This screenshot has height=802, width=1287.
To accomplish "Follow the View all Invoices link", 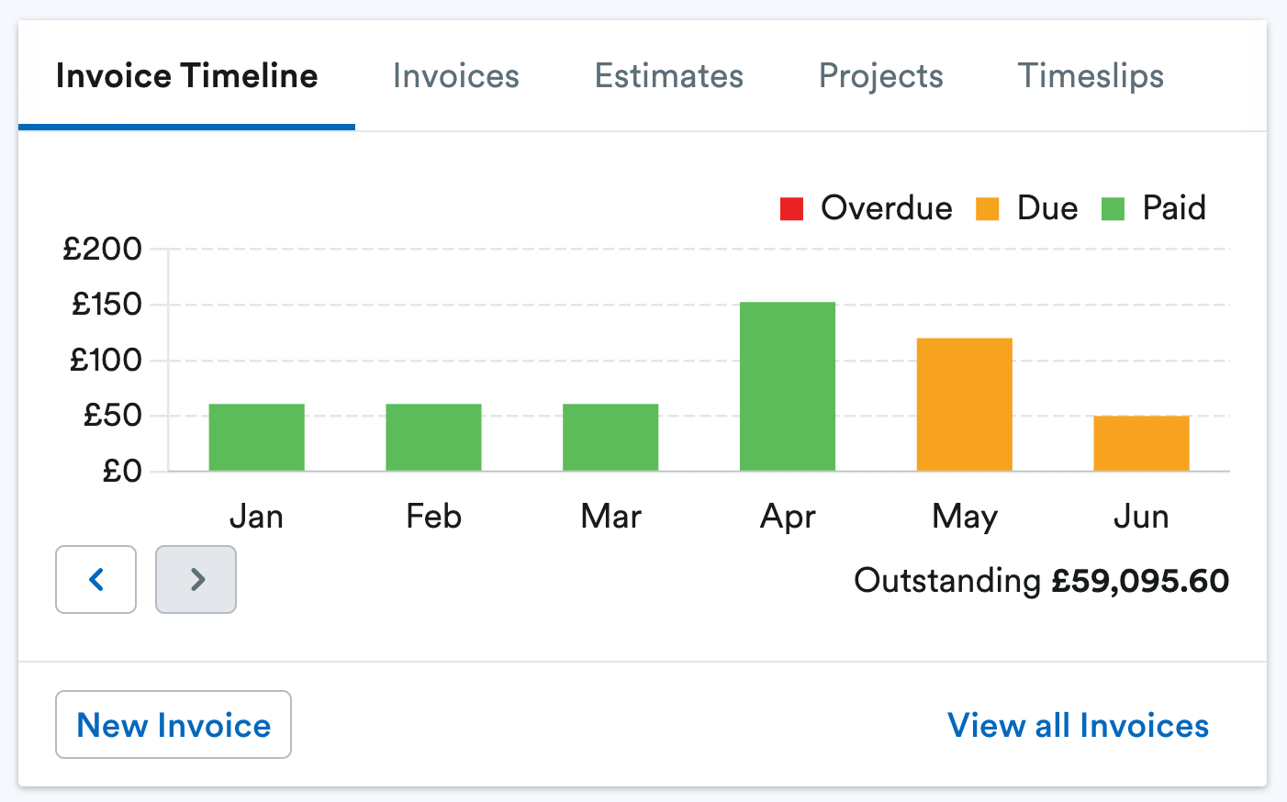I will pyautogui.click(x=1078, y=726).
